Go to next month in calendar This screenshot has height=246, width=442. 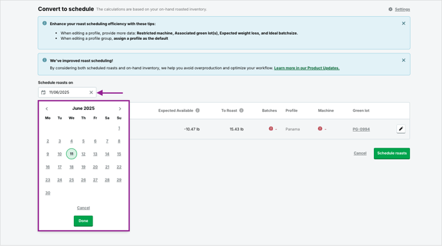pyautogui.click(x=119, y=109)
